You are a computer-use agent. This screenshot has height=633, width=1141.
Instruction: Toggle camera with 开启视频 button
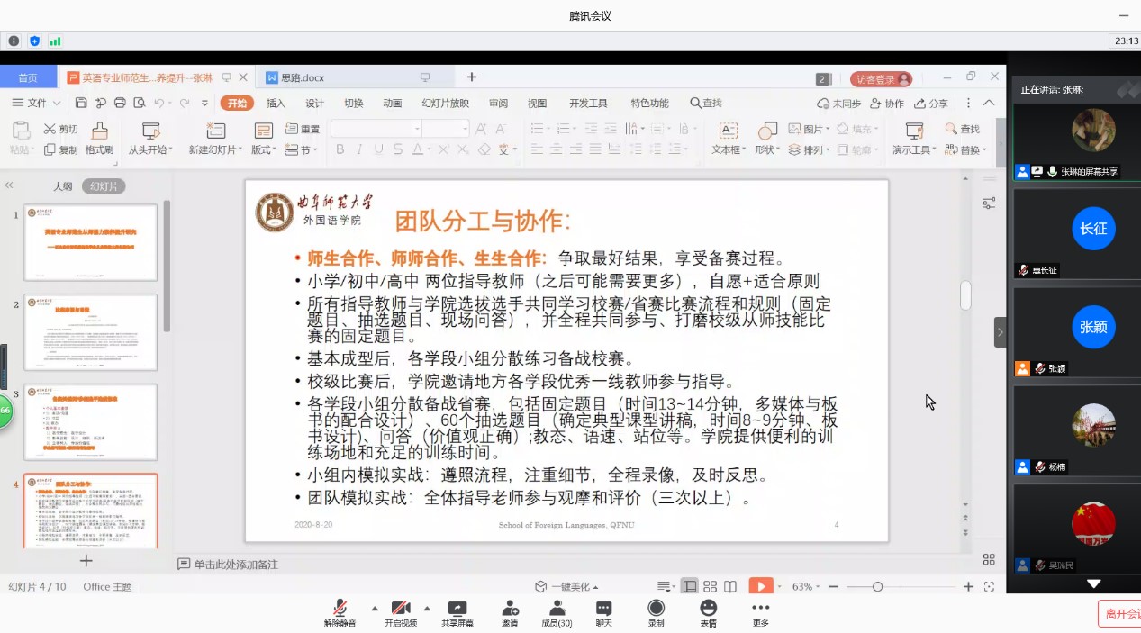[x=401, y=610]
